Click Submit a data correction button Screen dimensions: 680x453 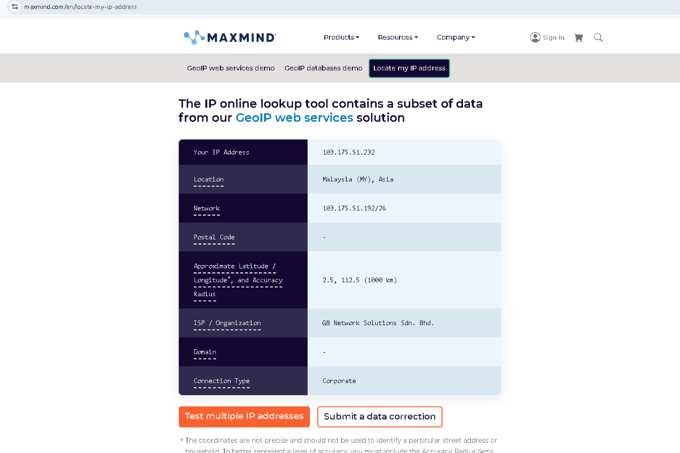click(380, 417)
